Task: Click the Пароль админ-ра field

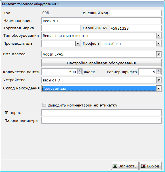Action: [101, 120]
